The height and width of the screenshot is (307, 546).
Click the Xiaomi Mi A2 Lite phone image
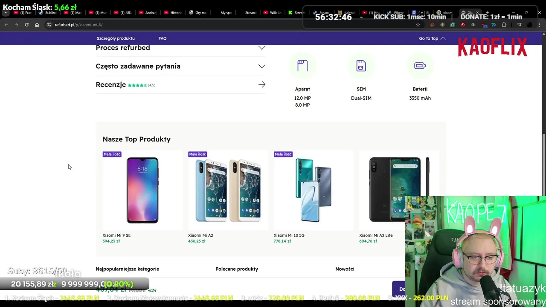[399, 190]
